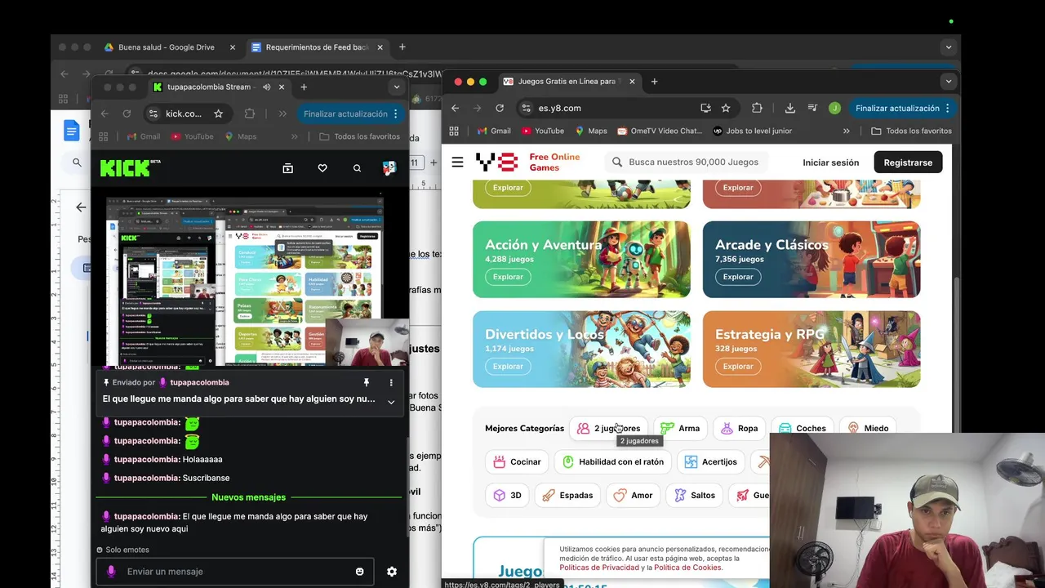Open search in the Kick header
1045x588 pixels.
[x=357, y=168]
